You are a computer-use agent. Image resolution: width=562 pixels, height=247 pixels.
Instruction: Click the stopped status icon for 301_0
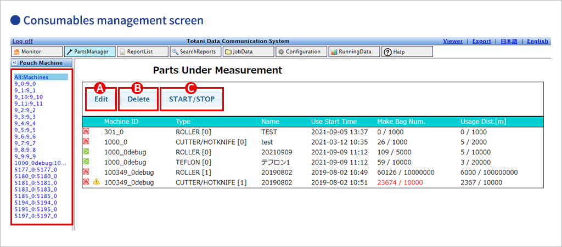pos(86,132)
